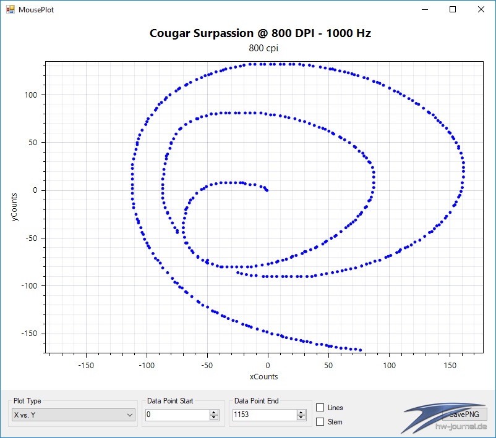Click the y-axis tick label '-100'

(29, 285)
